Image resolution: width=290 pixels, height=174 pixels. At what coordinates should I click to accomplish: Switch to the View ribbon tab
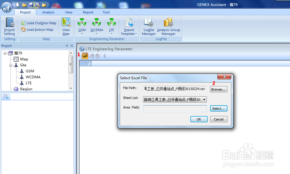(x=69, y=12)
